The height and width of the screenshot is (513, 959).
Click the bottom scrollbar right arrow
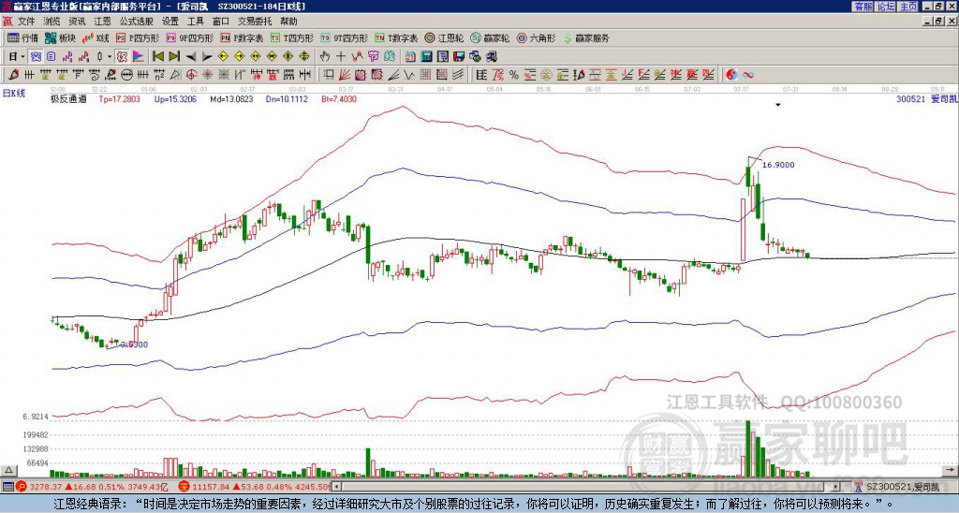pyautogui.click(x=836, y=487)
